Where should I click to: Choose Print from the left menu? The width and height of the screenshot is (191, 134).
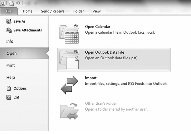pyautogui.click(x=11, y=65)
